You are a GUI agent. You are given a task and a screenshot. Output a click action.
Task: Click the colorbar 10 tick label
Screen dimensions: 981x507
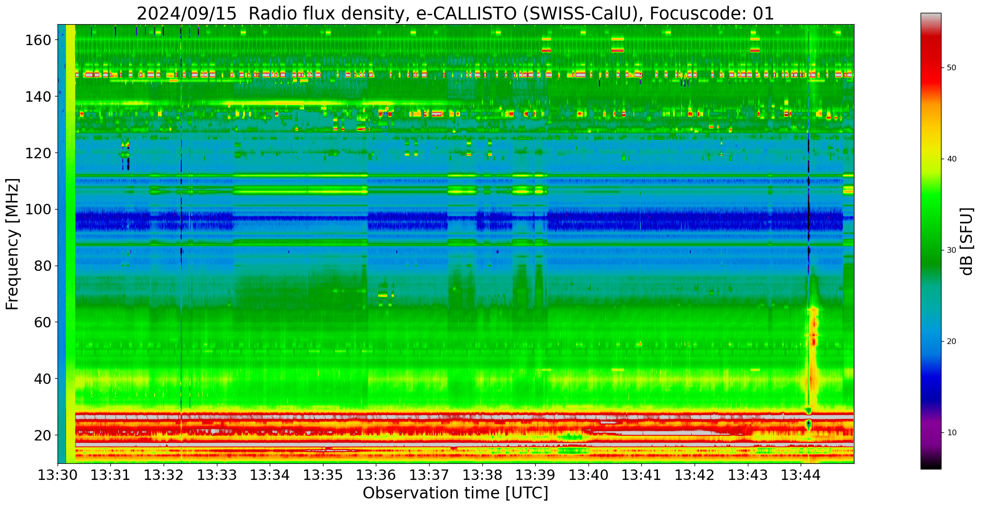pos(952,432)
